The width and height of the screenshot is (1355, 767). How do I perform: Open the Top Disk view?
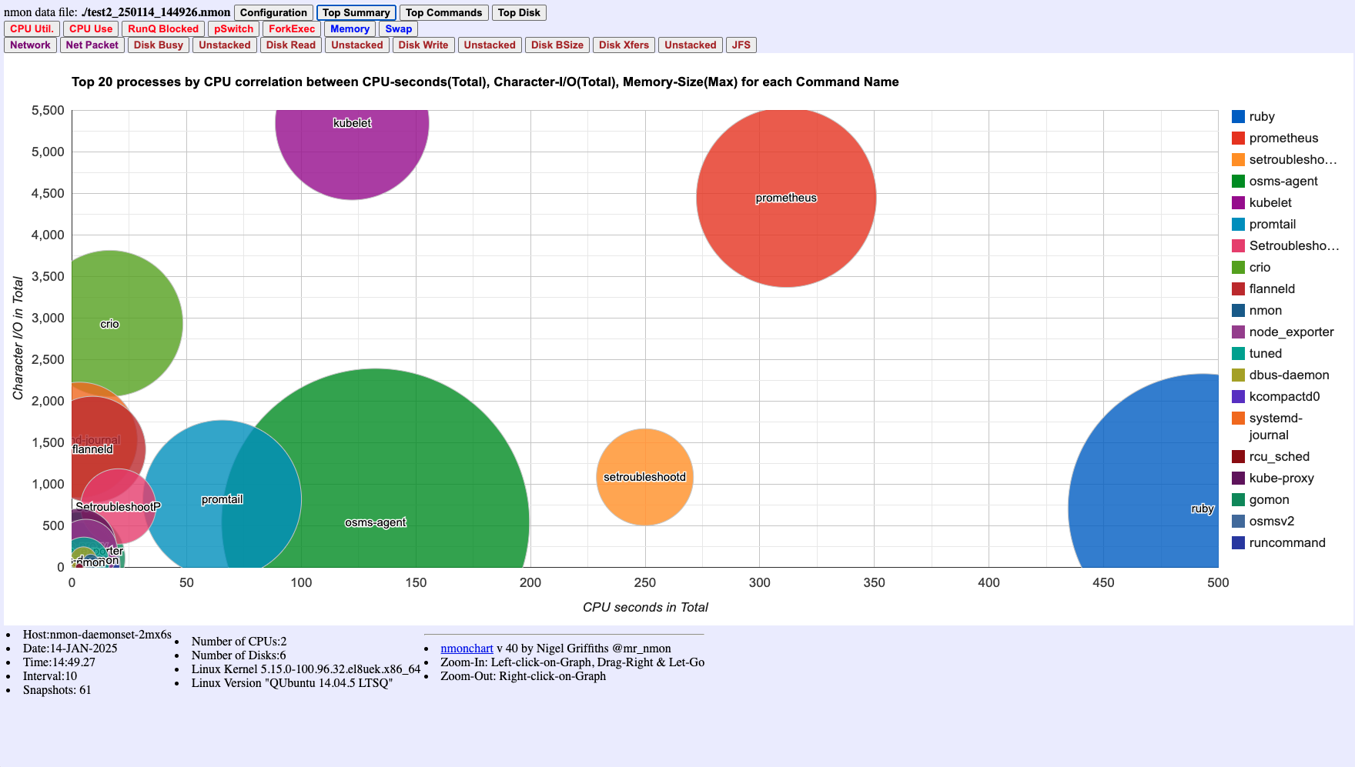pos(519,12)
